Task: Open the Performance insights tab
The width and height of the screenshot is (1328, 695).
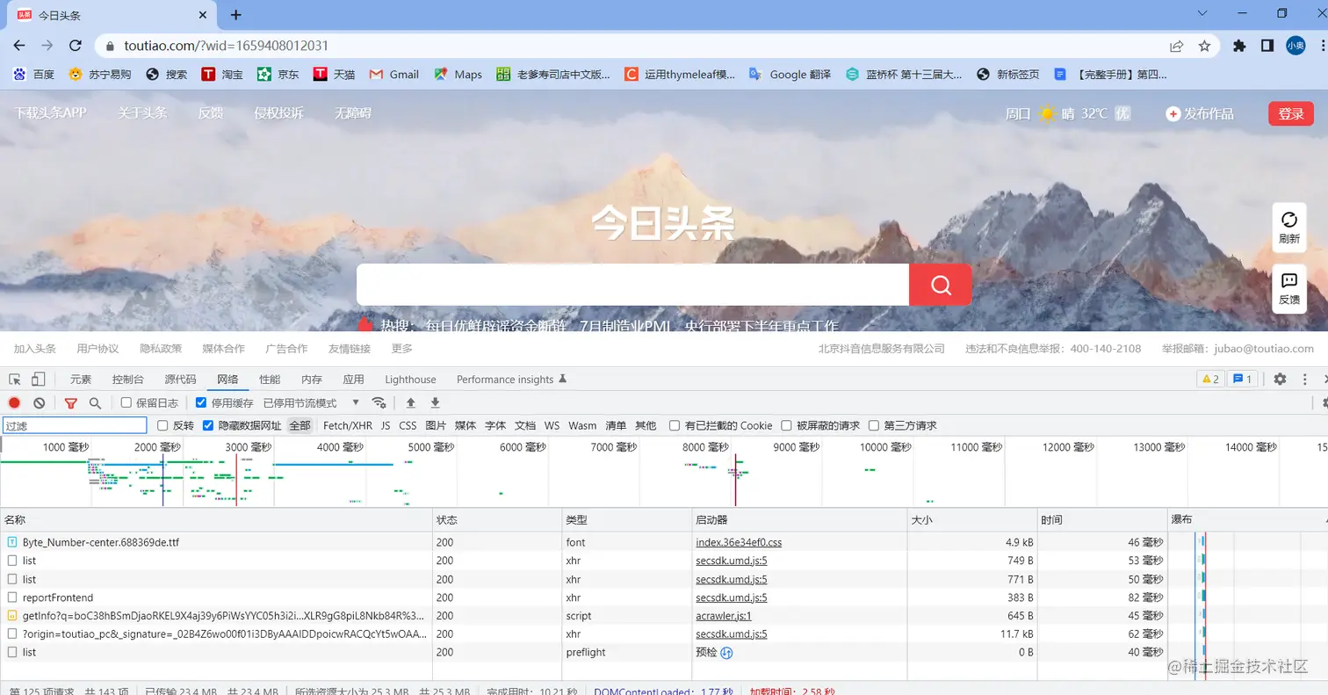Action: [512, 380]
